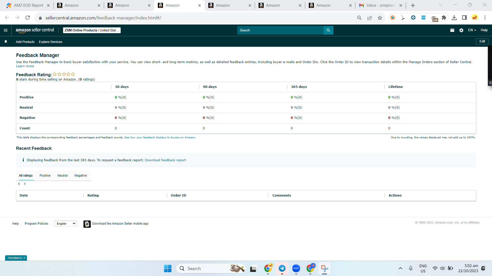
Task: Open the ZRM Online Products account switcher
Action: [x=92, y=30]
